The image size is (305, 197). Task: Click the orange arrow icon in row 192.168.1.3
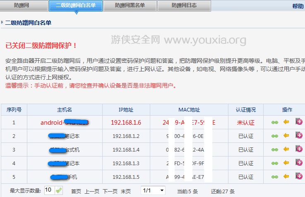(x=286, y=163)
